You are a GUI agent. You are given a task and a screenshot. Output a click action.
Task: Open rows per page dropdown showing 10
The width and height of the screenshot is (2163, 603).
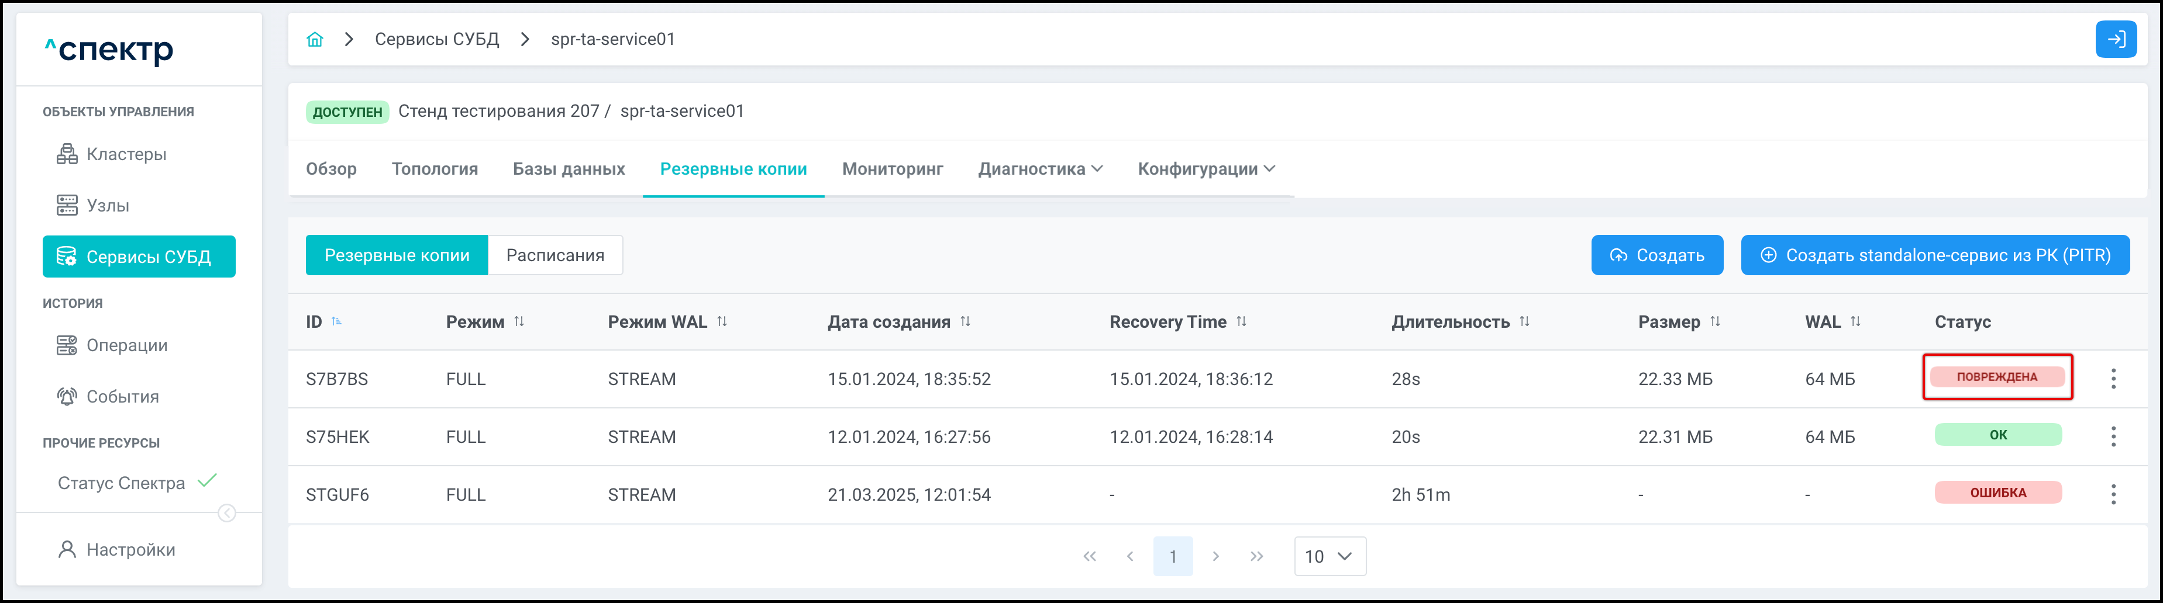coord(1329,556)
